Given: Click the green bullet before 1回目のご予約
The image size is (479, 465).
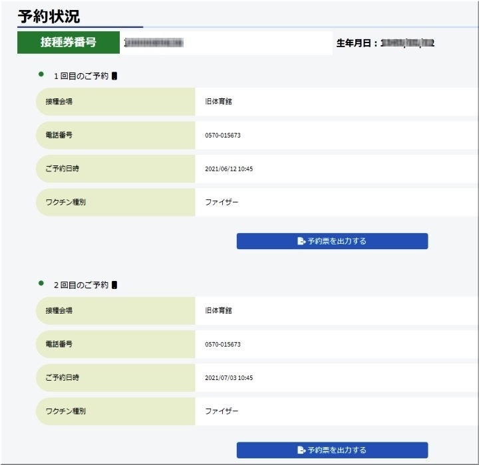Looking at the screenshot, I should (41, 74).
